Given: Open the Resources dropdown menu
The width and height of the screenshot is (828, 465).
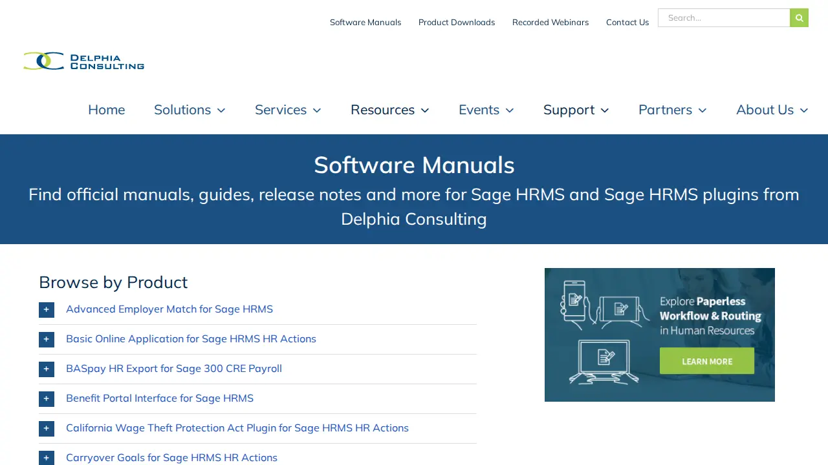Looking at the screenshot, I should point(390,110).
